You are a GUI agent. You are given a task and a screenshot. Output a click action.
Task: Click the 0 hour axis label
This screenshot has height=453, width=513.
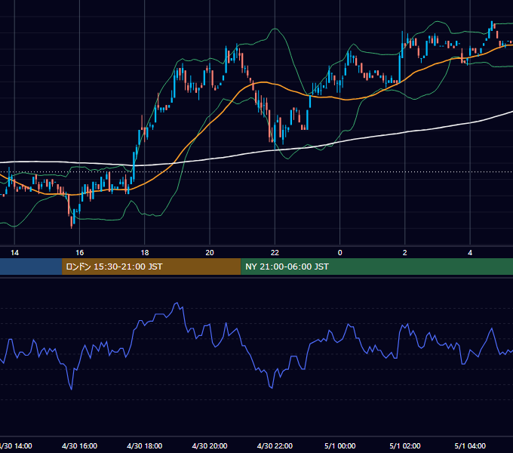pyautogui.click(x=340, y=253)
